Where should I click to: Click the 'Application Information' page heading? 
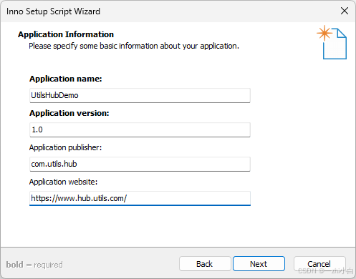(66, 34)
